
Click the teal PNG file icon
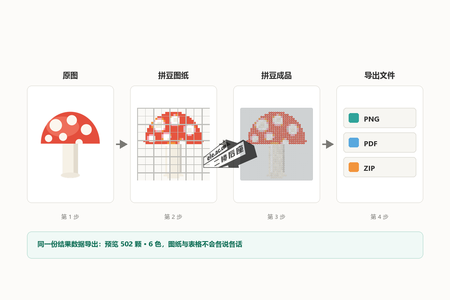pyautogui.click(x=354, y=118)
